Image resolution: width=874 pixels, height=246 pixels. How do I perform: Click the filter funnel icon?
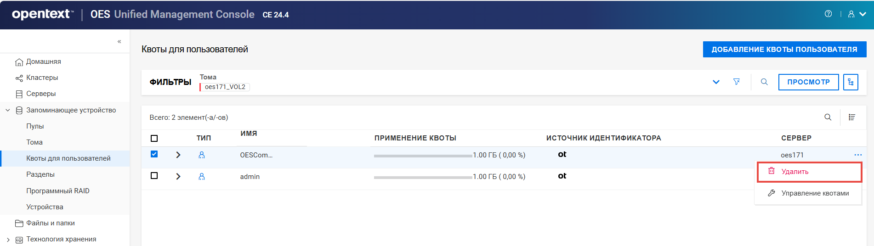point(737,82)
